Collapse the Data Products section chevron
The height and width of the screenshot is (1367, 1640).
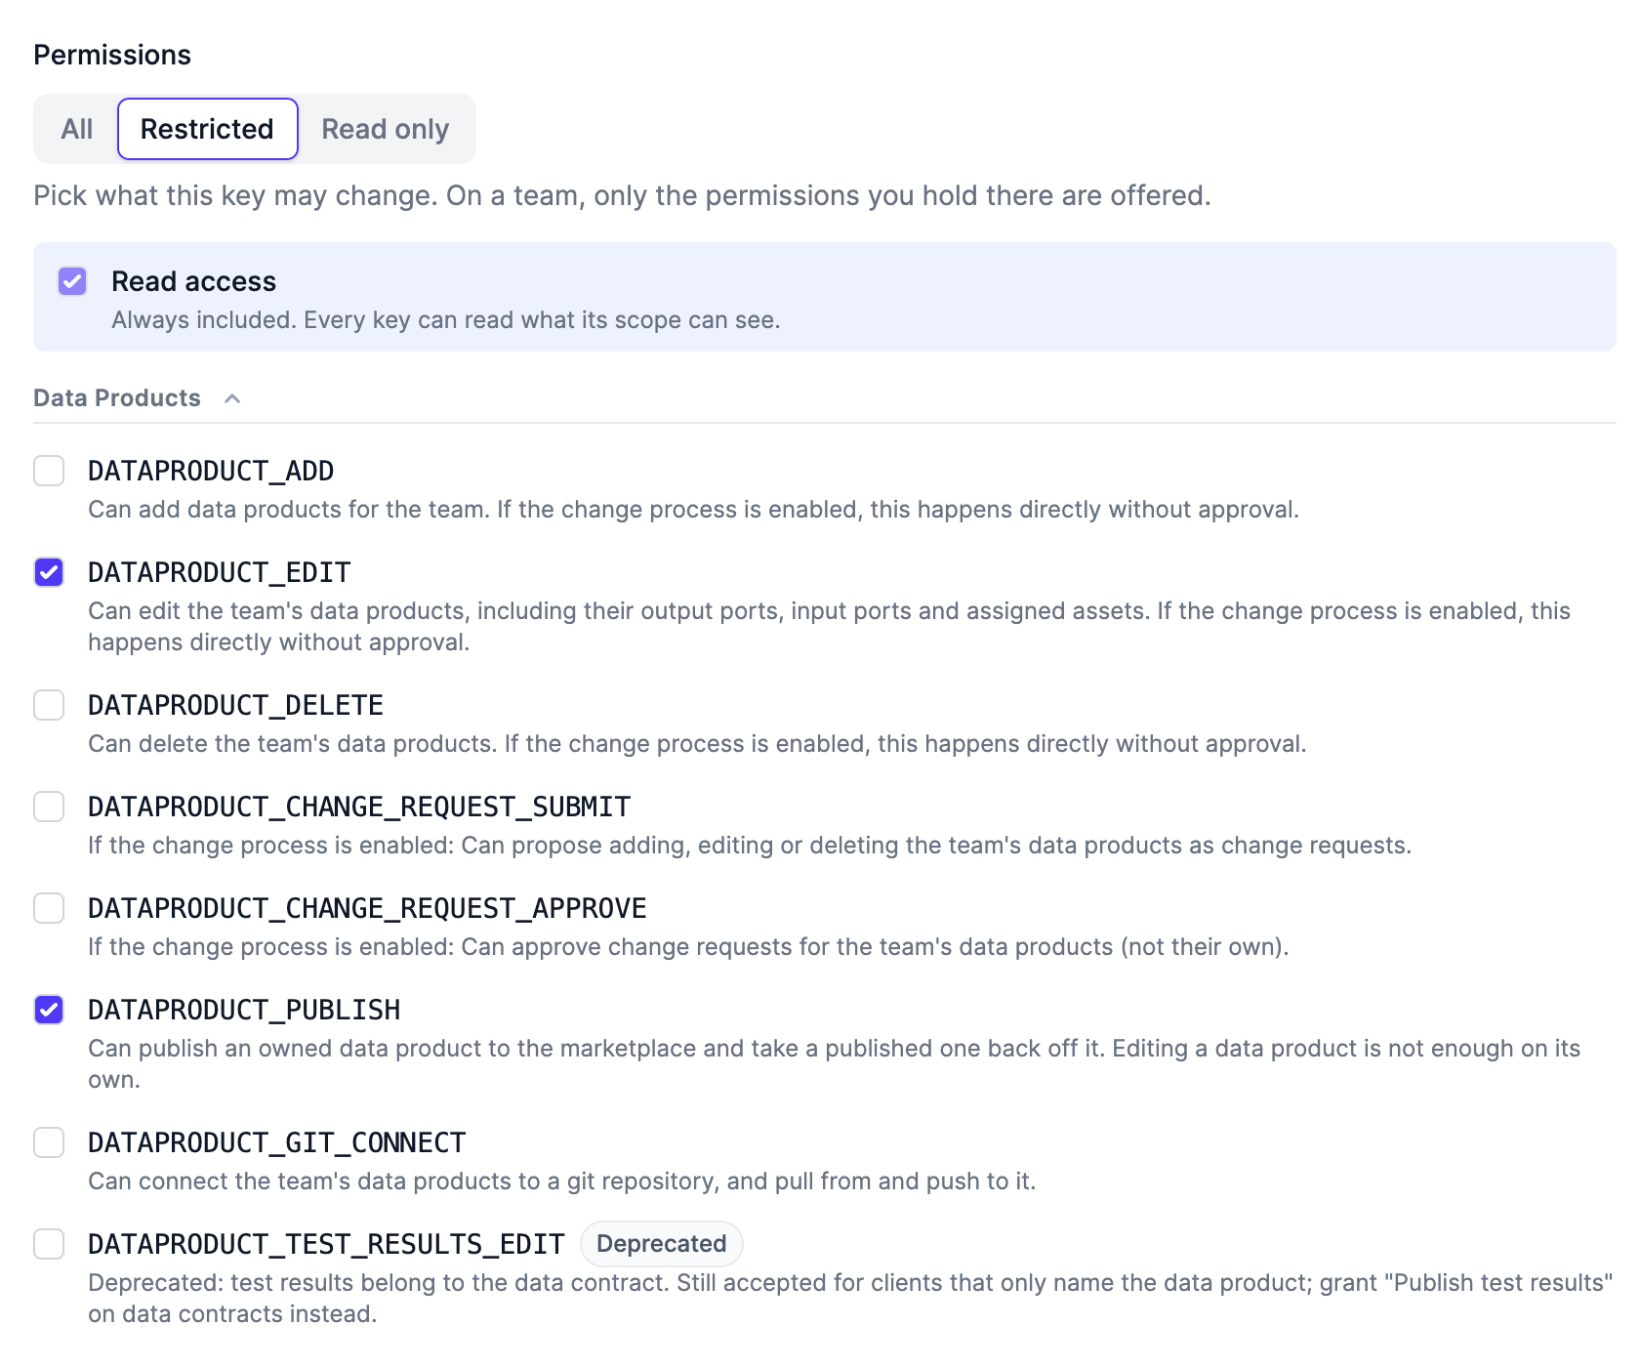point(232,398)
